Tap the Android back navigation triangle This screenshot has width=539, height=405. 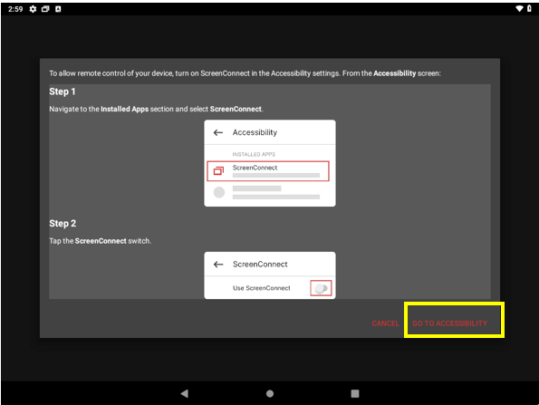[185, 393]
